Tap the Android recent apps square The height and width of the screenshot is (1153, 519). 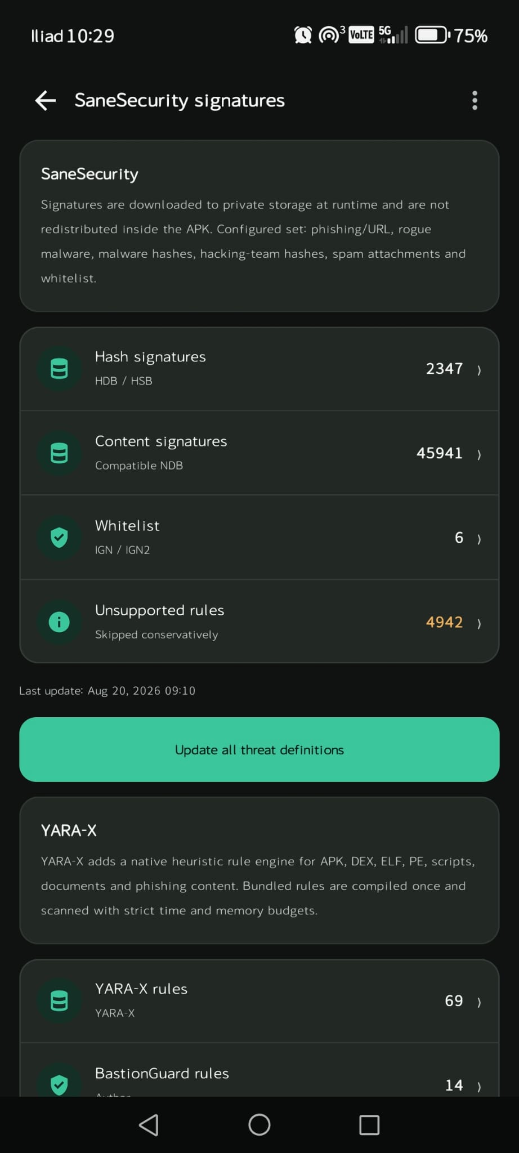click(x=369, y=1125)
